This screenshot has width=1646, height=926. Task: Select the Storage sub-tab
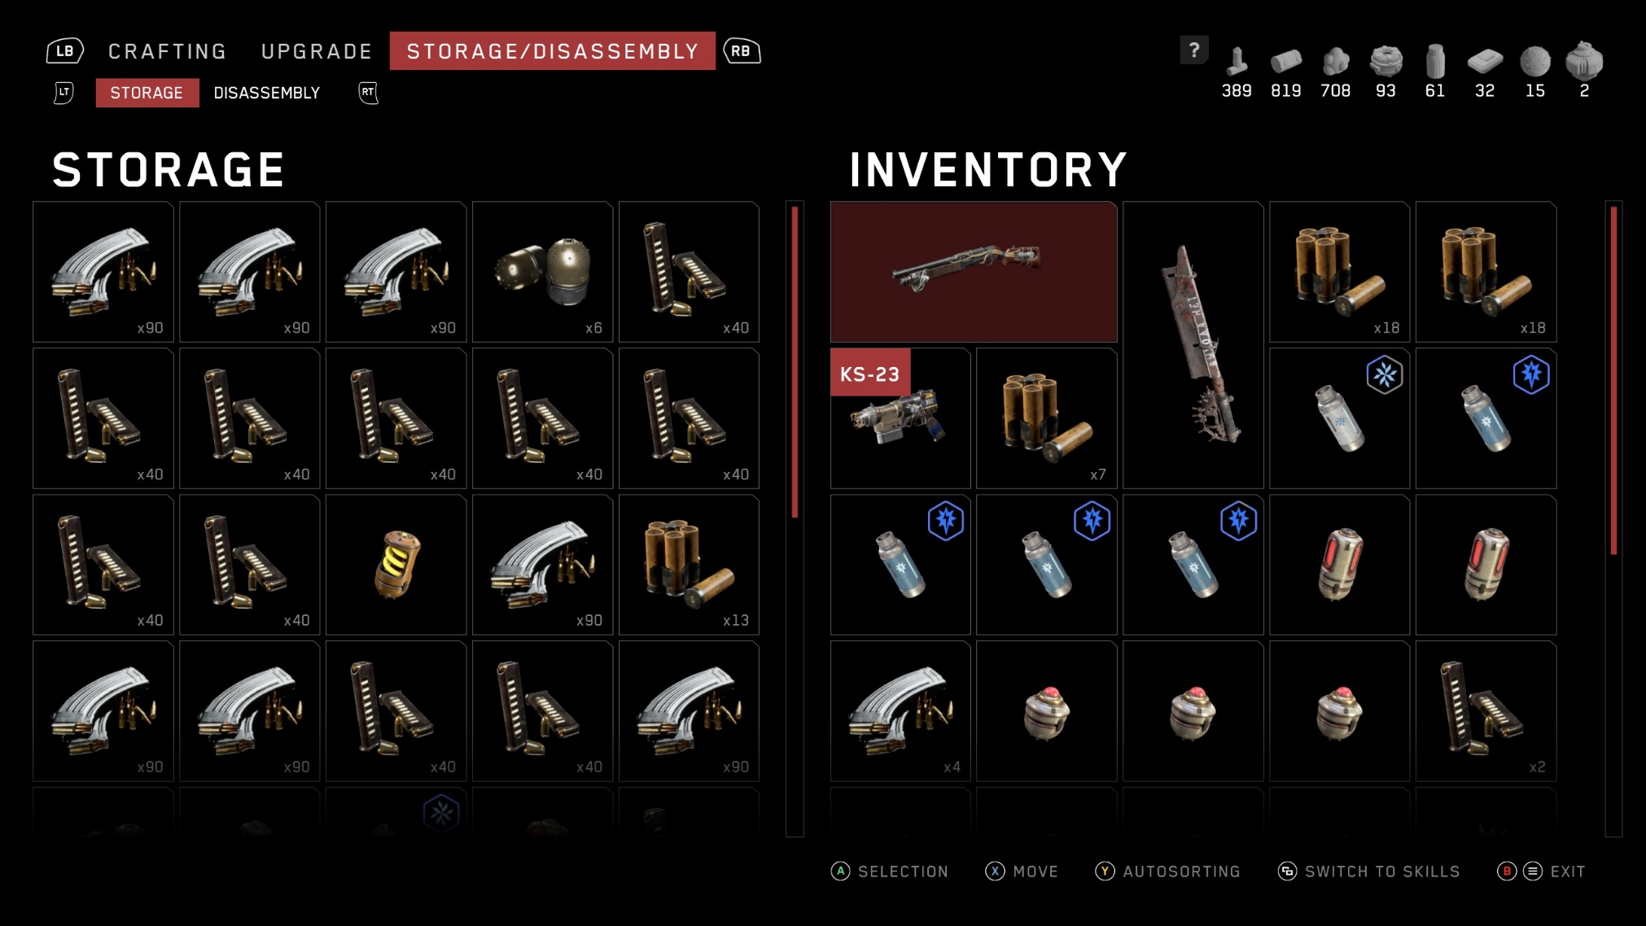point(147,93)
